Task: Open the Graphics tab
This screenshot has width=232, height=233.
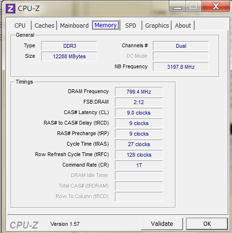Action: (x=157, y=25)
